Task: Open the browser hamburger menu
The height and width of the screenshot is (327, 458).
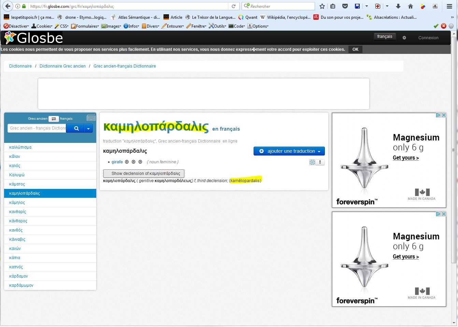Action: (x=449, y=6)
